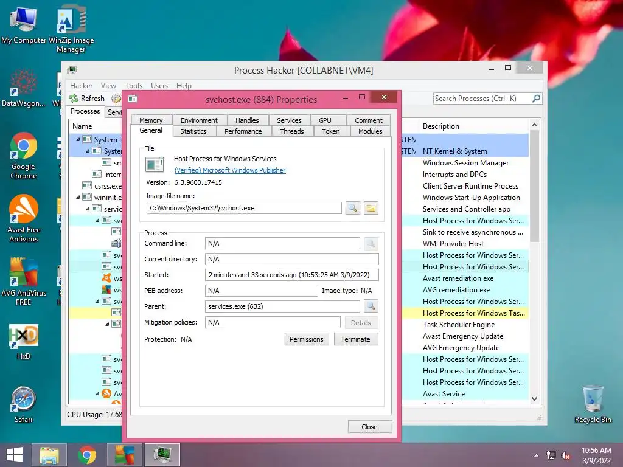Click the Windows Start button
Screen dimensions: 623x467
tap(15, 455)
